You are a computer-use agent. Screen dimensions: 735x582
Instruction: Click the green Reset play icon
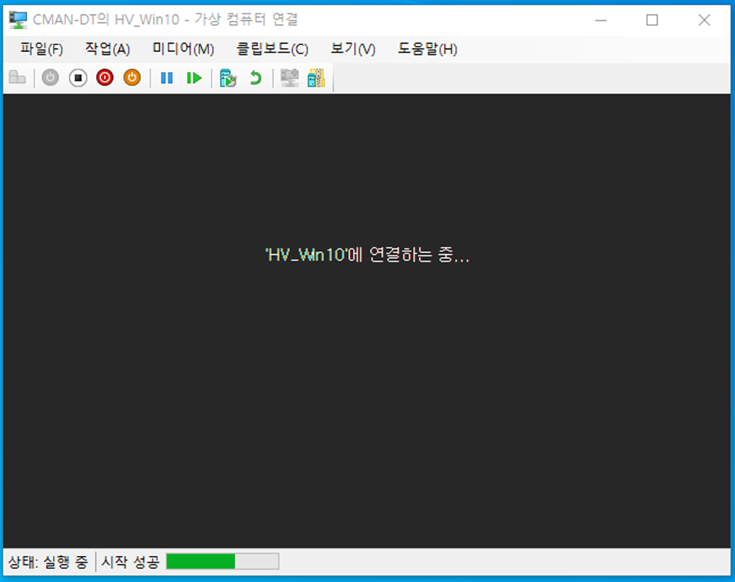point(194,78)
